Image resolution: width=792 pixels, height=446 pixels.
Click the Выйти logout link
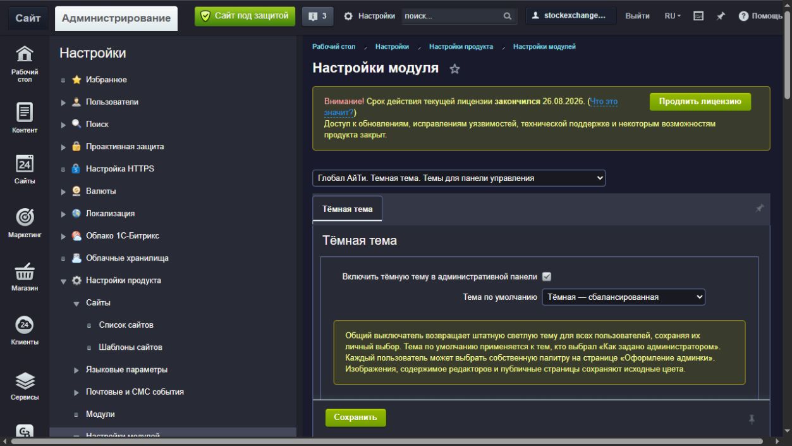pyautogui.click(x=637, y=16)
